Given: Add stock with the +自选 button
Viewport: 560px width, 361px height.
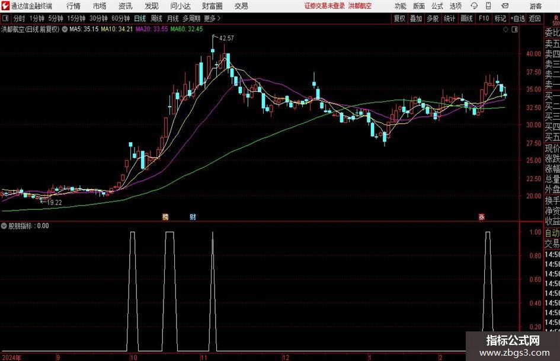Looking at the screenshot, I should pos(518,18).
